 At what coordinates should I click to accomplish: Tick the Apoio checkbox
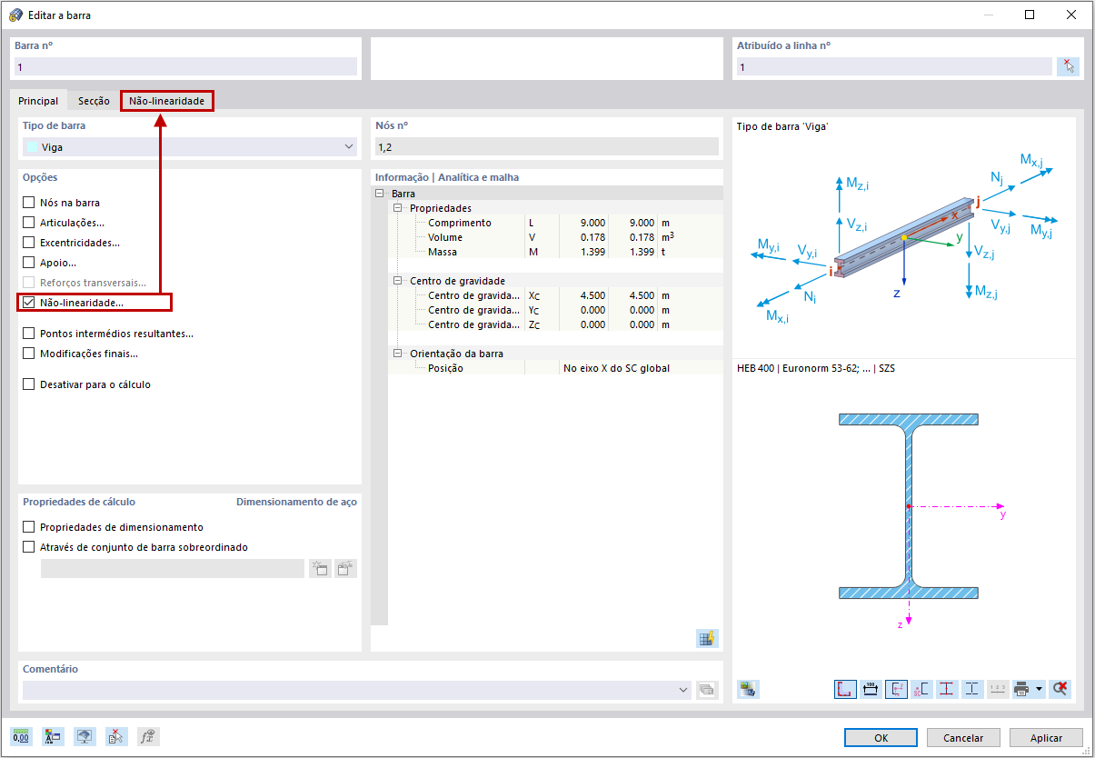pos(29,263)
